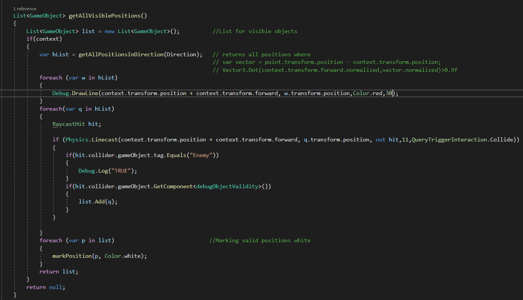Click "foreach(var q in hList)" loop header
The height and width of the screenshot is (300, 523).
pyautogui.click(x=77, y=109)
